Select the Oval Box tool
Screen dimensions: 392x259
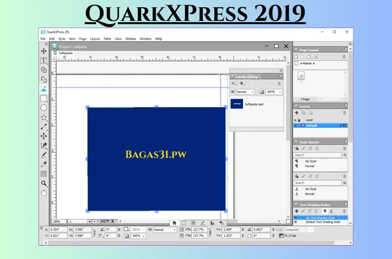pyautogui.click(x=44, y=108)
